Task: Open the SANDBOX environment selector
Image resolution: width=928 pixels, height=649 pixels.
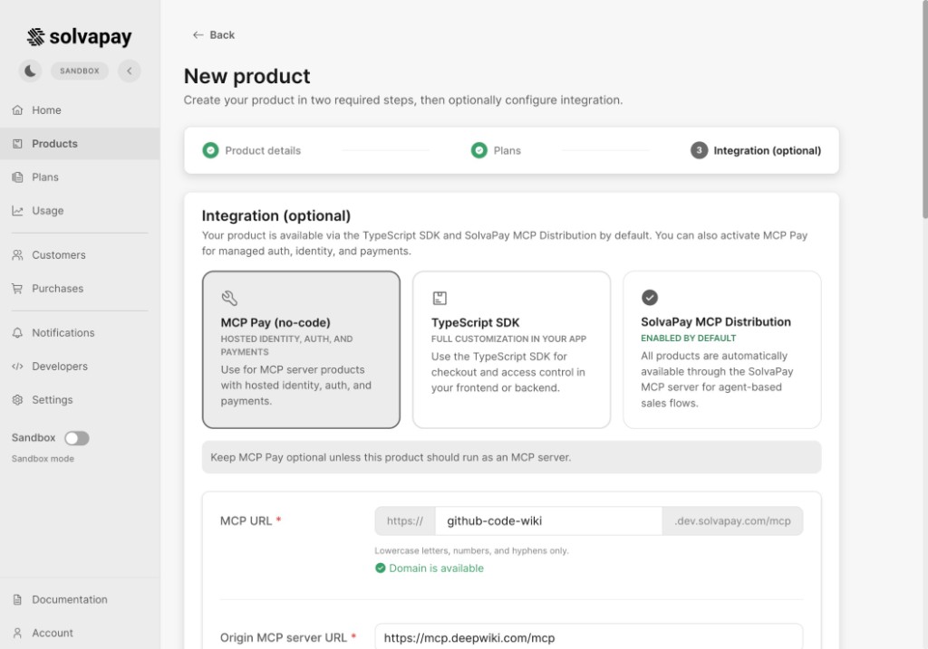Action: 79,70
